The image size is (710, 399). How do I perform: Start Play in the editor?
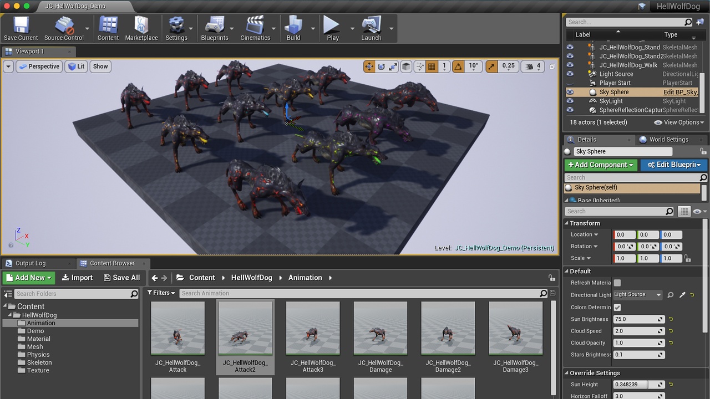333,28
